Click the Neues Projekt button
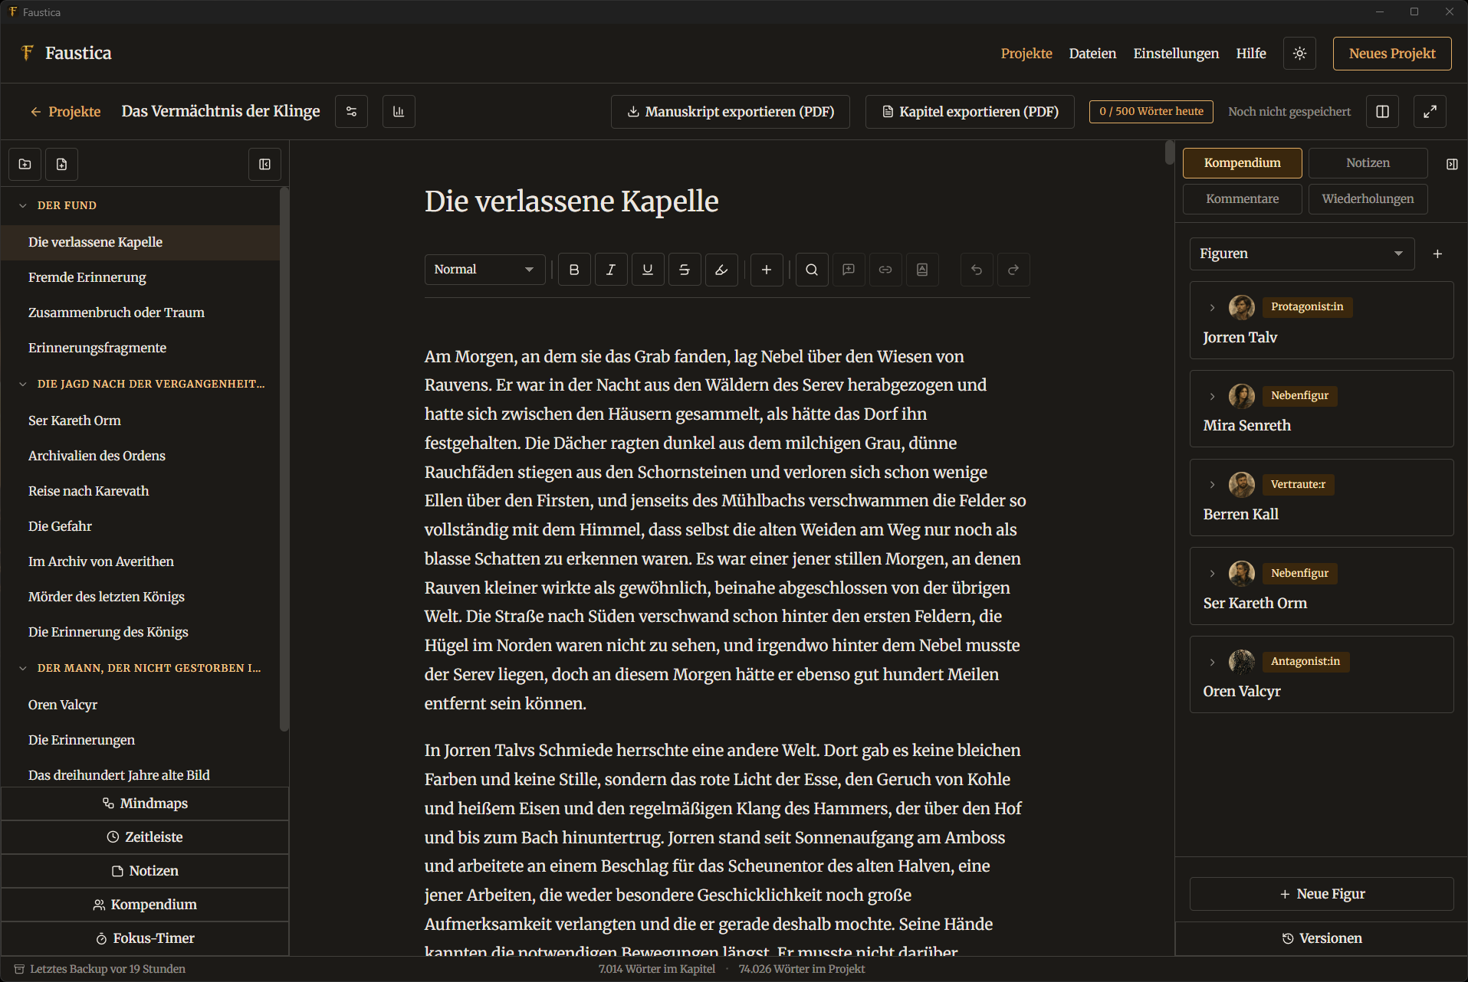The image size is (1468, 982). [x=1392, y=54]
